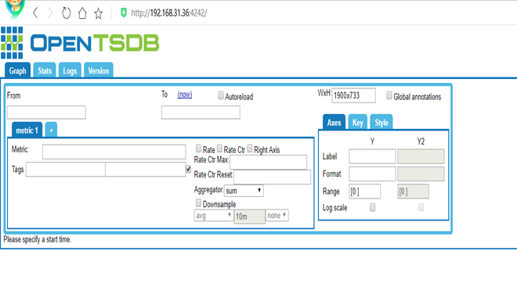The width and height of the screenshot is (517, 283).
Task: Open the Style tab
Action: point(381,123)
